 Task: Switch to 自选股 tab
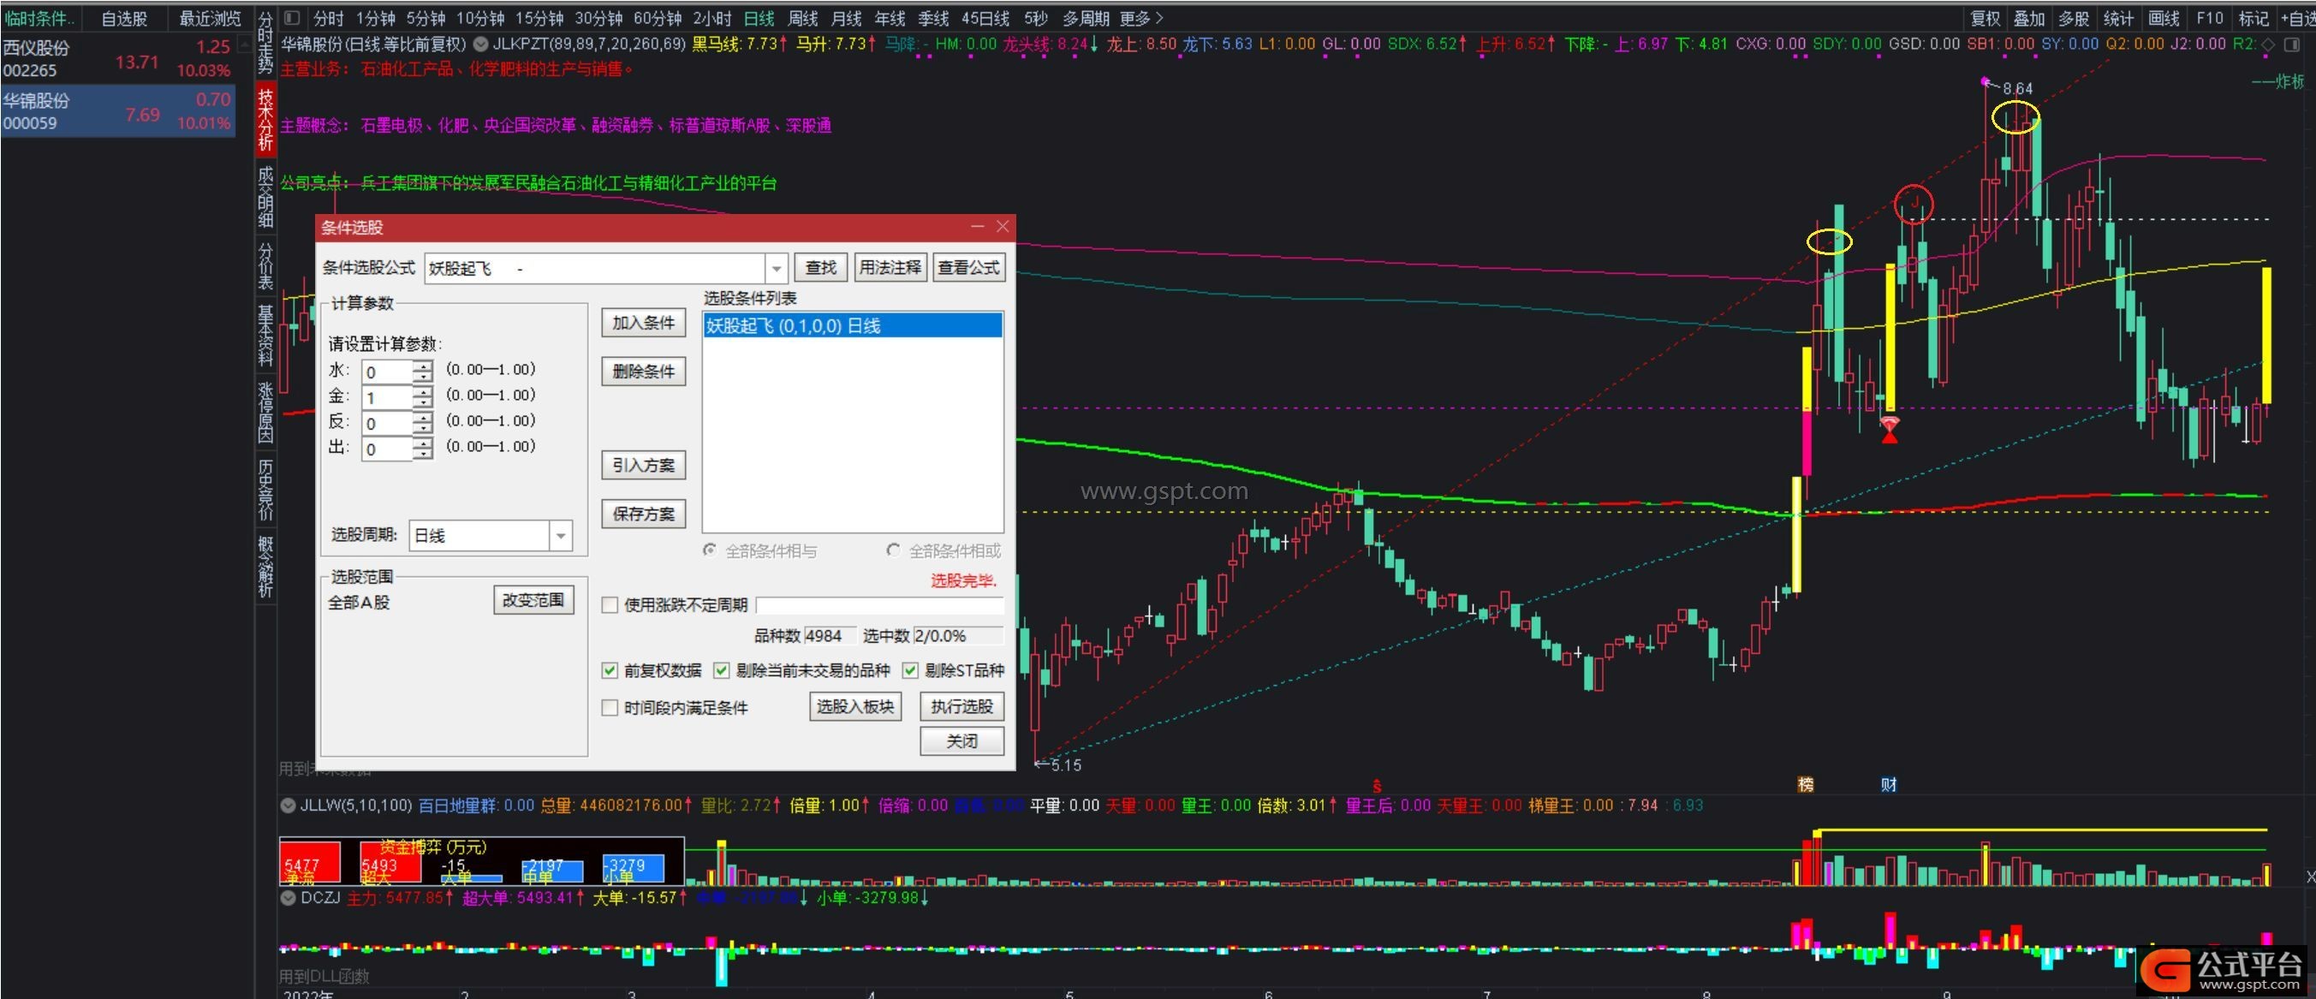[x=123, y=18]
